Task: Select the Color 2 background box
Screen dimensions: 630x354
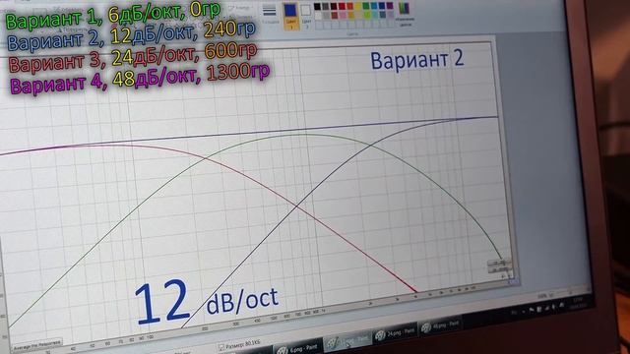Action: tap(306, 16)
